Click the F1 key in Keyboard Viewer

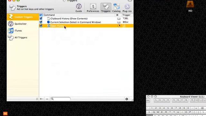tap(156, 100)
